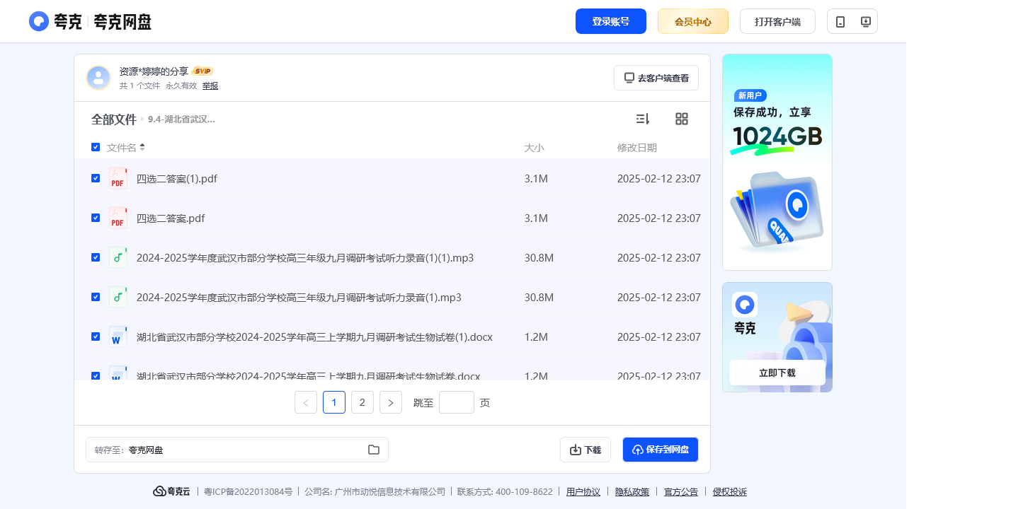The height and width of the screenshot is (509, 1028).
Task: Click file name 四选二答案.pdf
Action: tap(171, 218)
